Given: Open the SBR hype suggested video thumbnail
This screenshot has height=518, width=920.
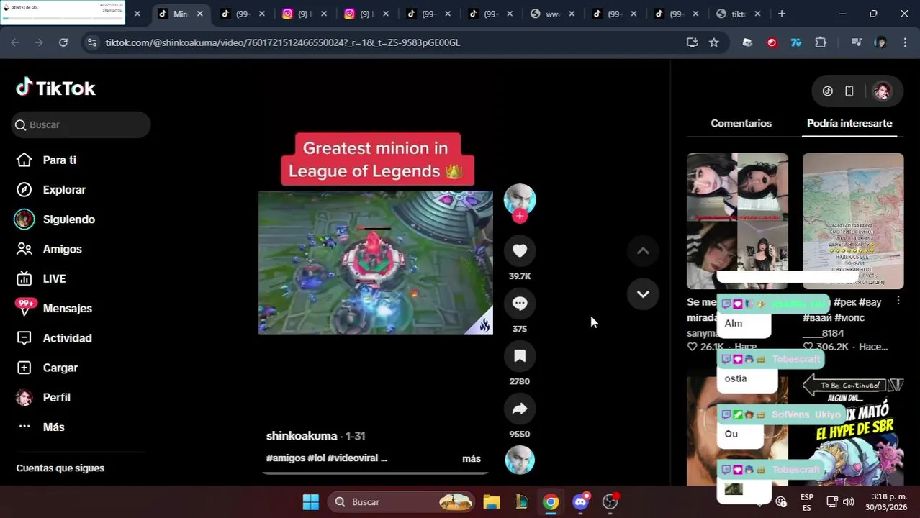Looking at the screenshot, I should pos(853,432).
